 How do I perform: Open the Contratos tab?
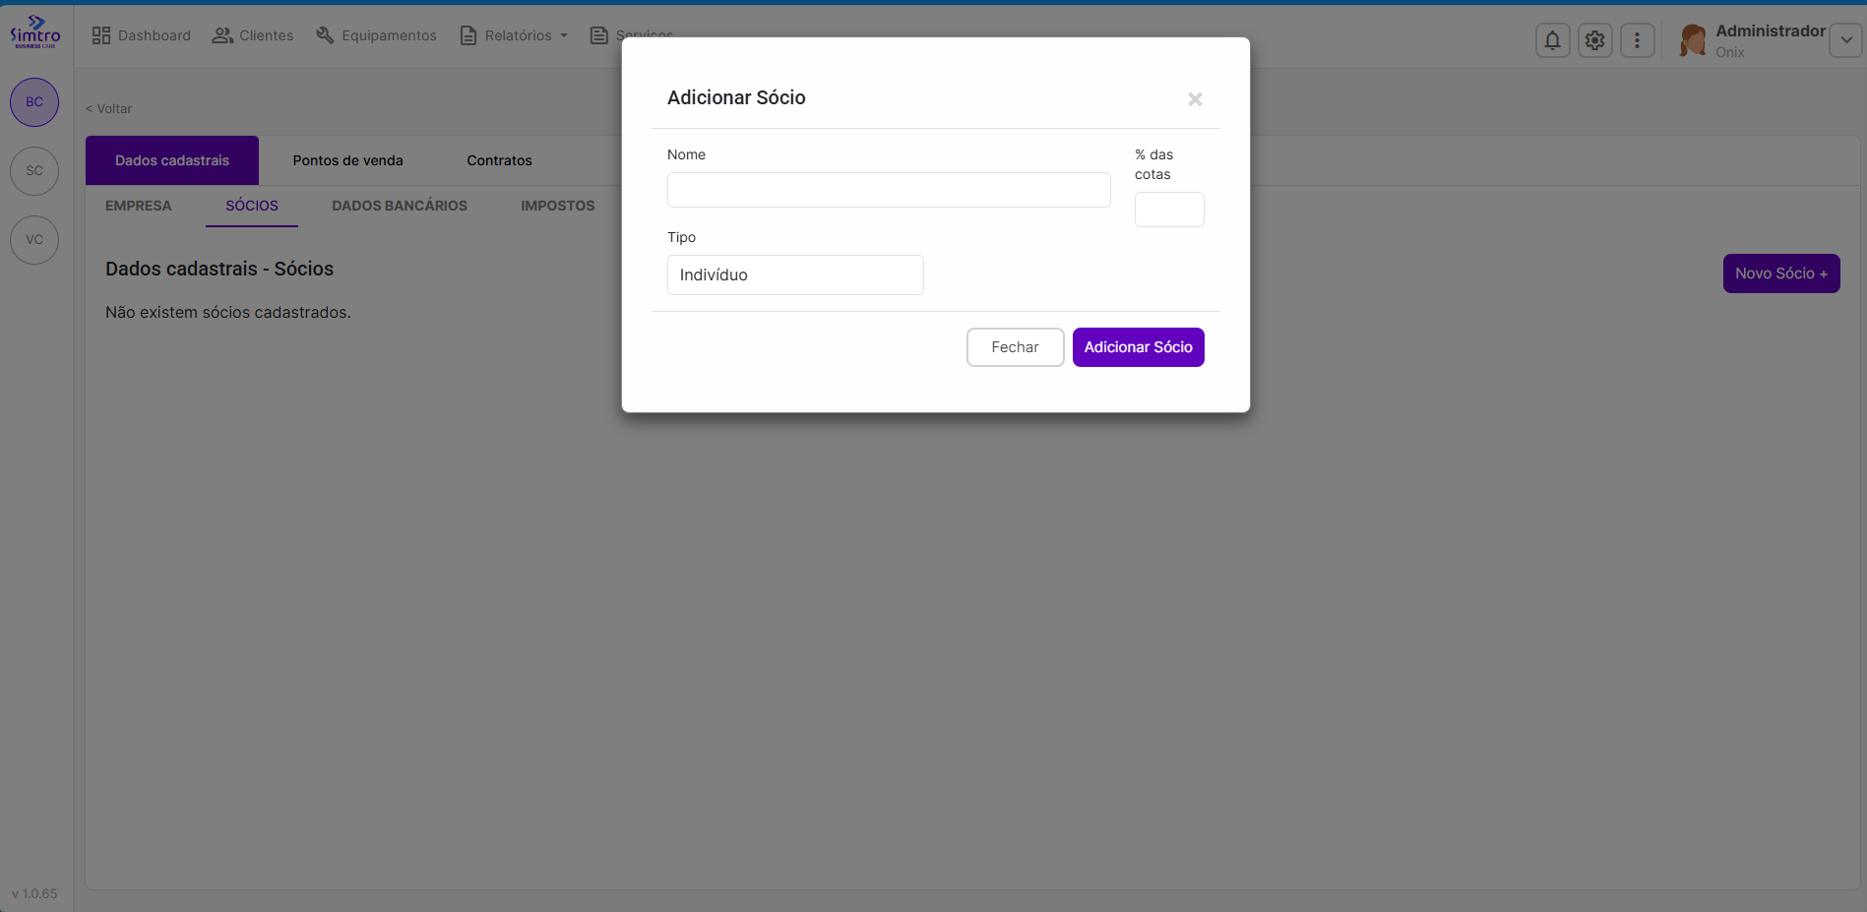tap(499, 160)
